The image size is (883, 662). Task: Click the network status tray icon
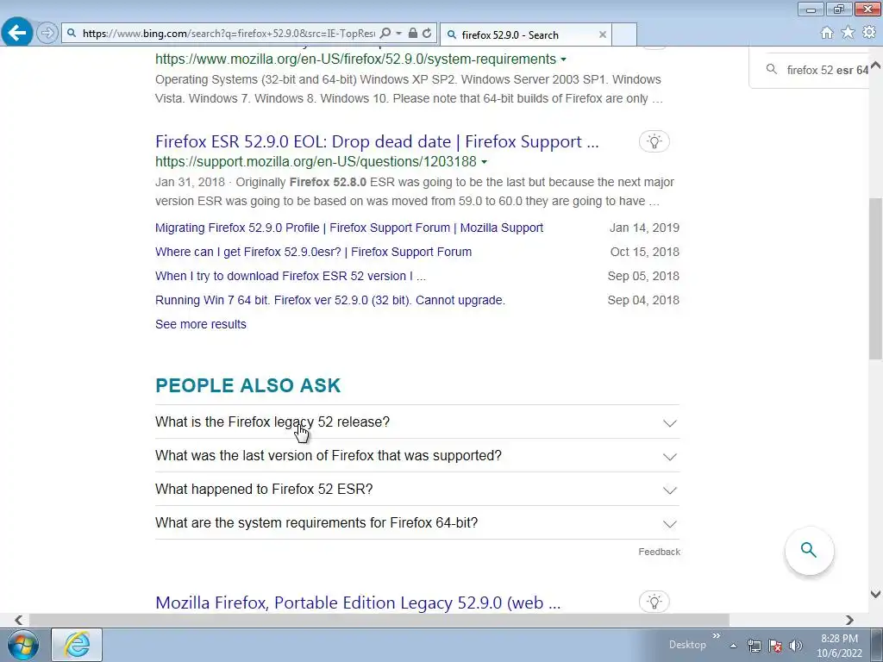[x=754, y=646]
